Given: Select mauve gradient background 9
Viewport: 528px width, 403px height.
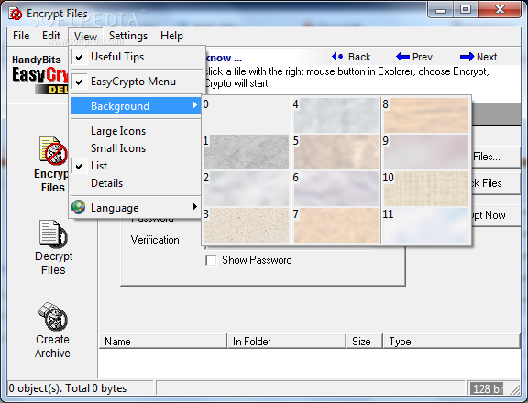Looking at the screenshot, I should pos(425,152).
